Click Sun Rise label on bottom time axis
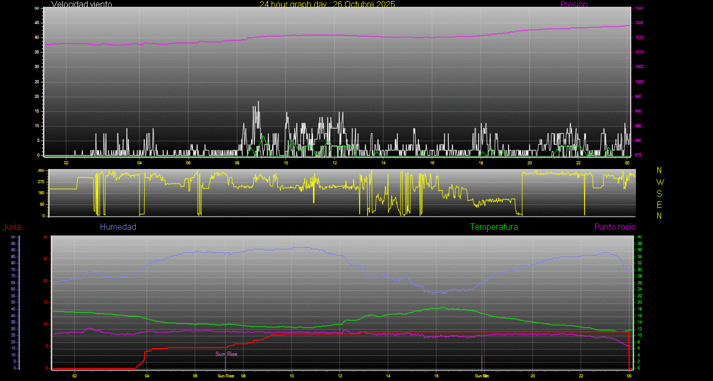Image resolution: width=713 pixels, height=381 pixels. click(x=225, y=376)
